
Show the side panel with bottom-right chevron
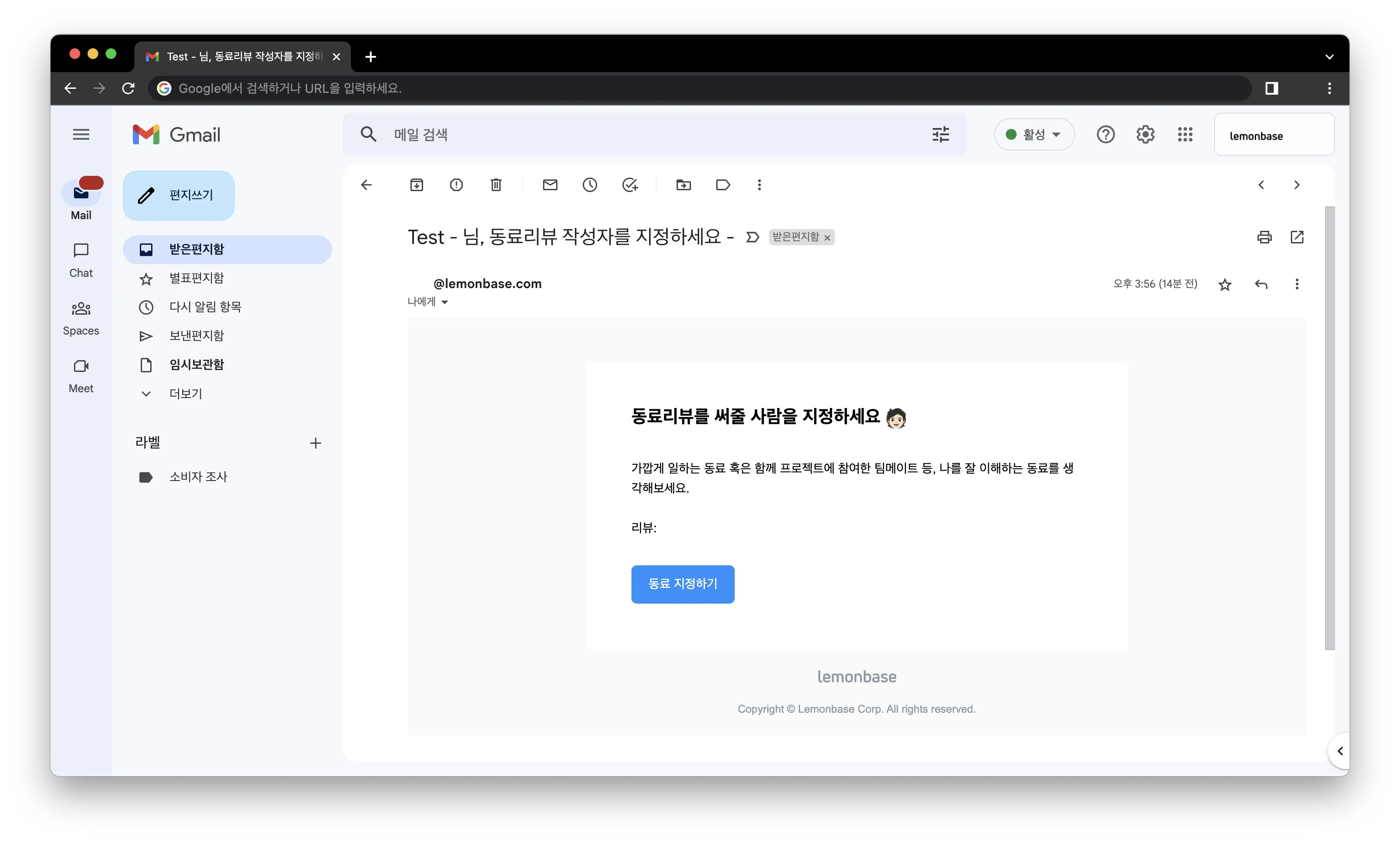pyautogui.click(x=1340, y=751)
